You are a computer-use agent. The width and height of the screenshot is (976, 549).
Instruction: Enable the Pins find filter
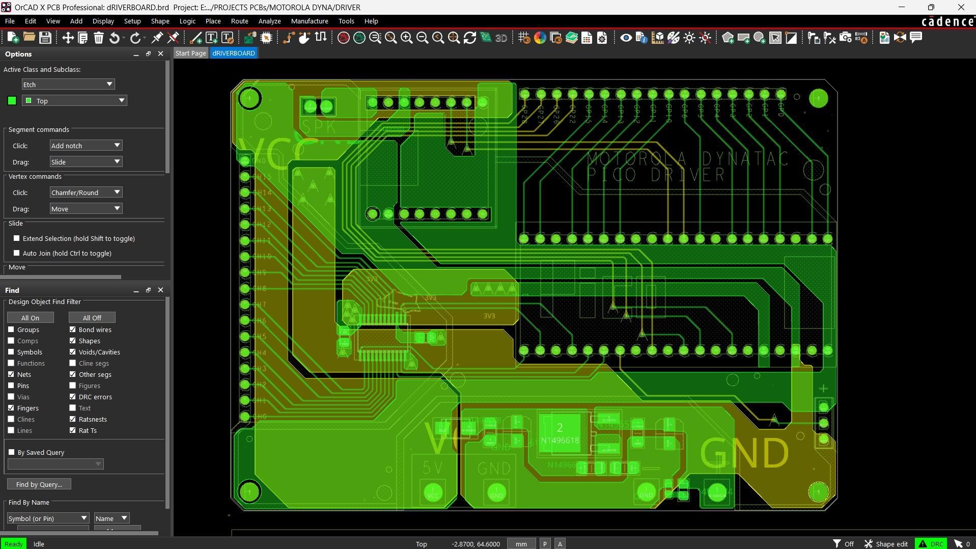pos(11,386)
